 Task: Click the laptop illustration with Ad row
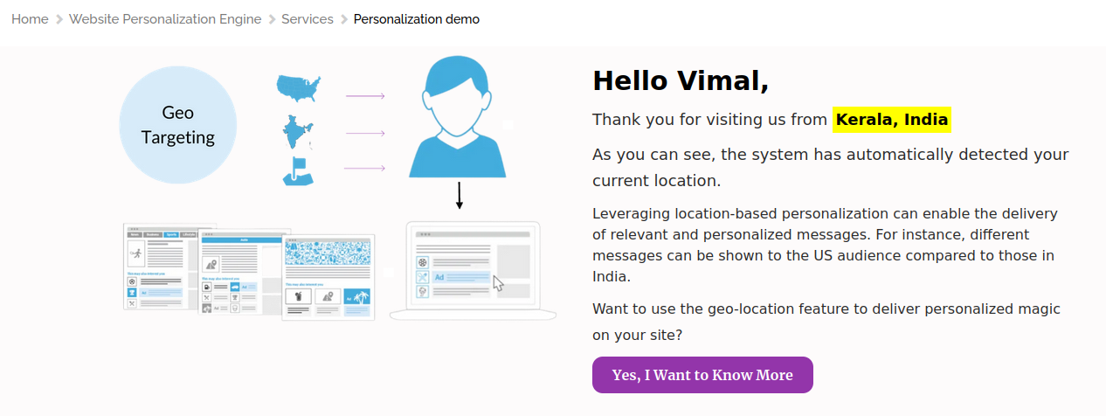tap(472, 271)
